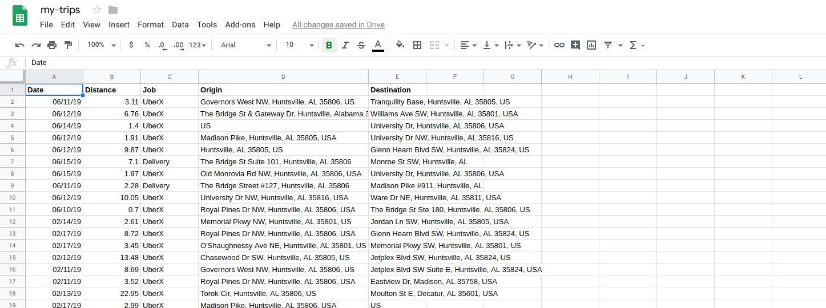Open the Add-ons menu
The height and width of the screenshot is (308, 826).
pyautogui.click(x=240, y=25)
